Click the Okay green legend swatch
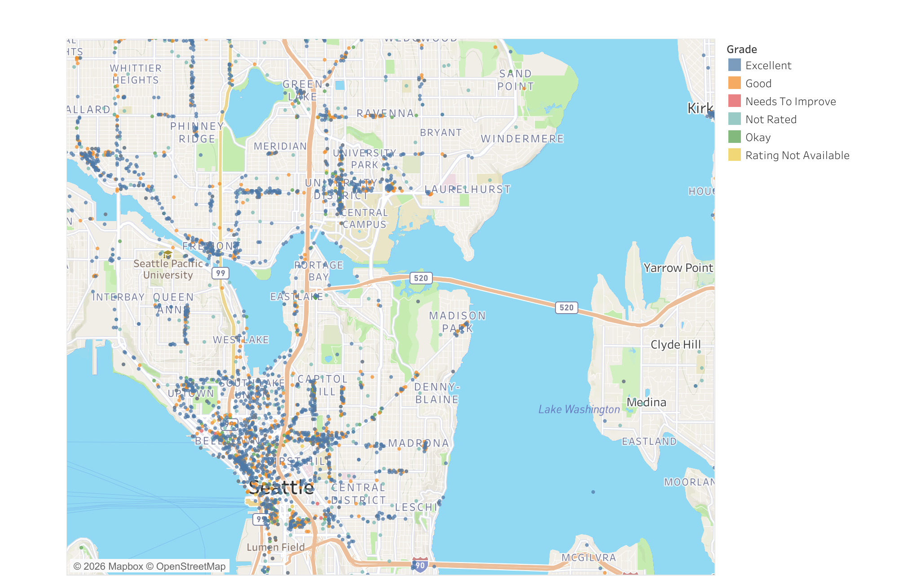Screen dimensions: 921x576 coord(734,137)
